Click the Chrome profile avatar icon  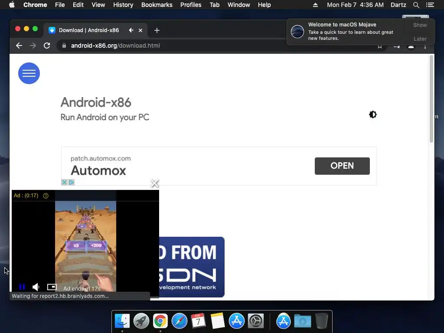tap(411, 46)
